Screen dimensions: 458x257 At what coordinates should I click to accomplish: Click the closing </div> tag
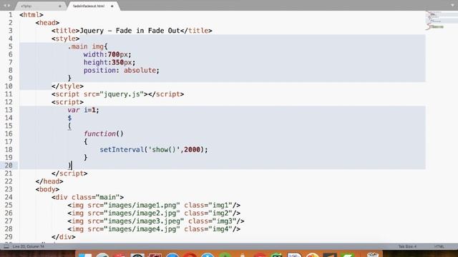64,237
